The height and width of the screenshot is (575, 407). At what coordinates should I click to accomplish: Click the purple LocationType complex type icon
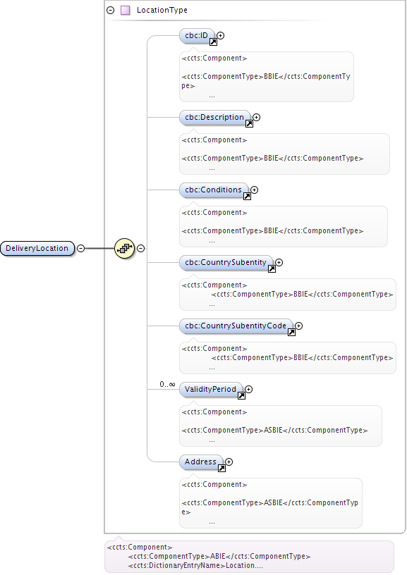[x=126, y=11]
